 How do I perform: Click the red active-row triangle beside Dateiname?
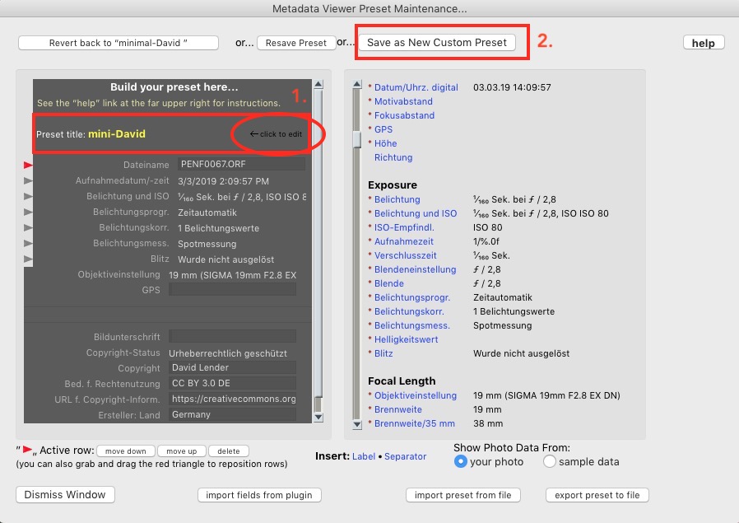pos(29,166)
